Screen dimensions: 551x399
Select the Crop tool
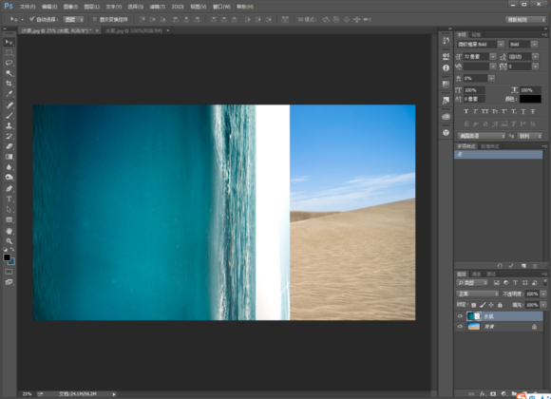9,84
